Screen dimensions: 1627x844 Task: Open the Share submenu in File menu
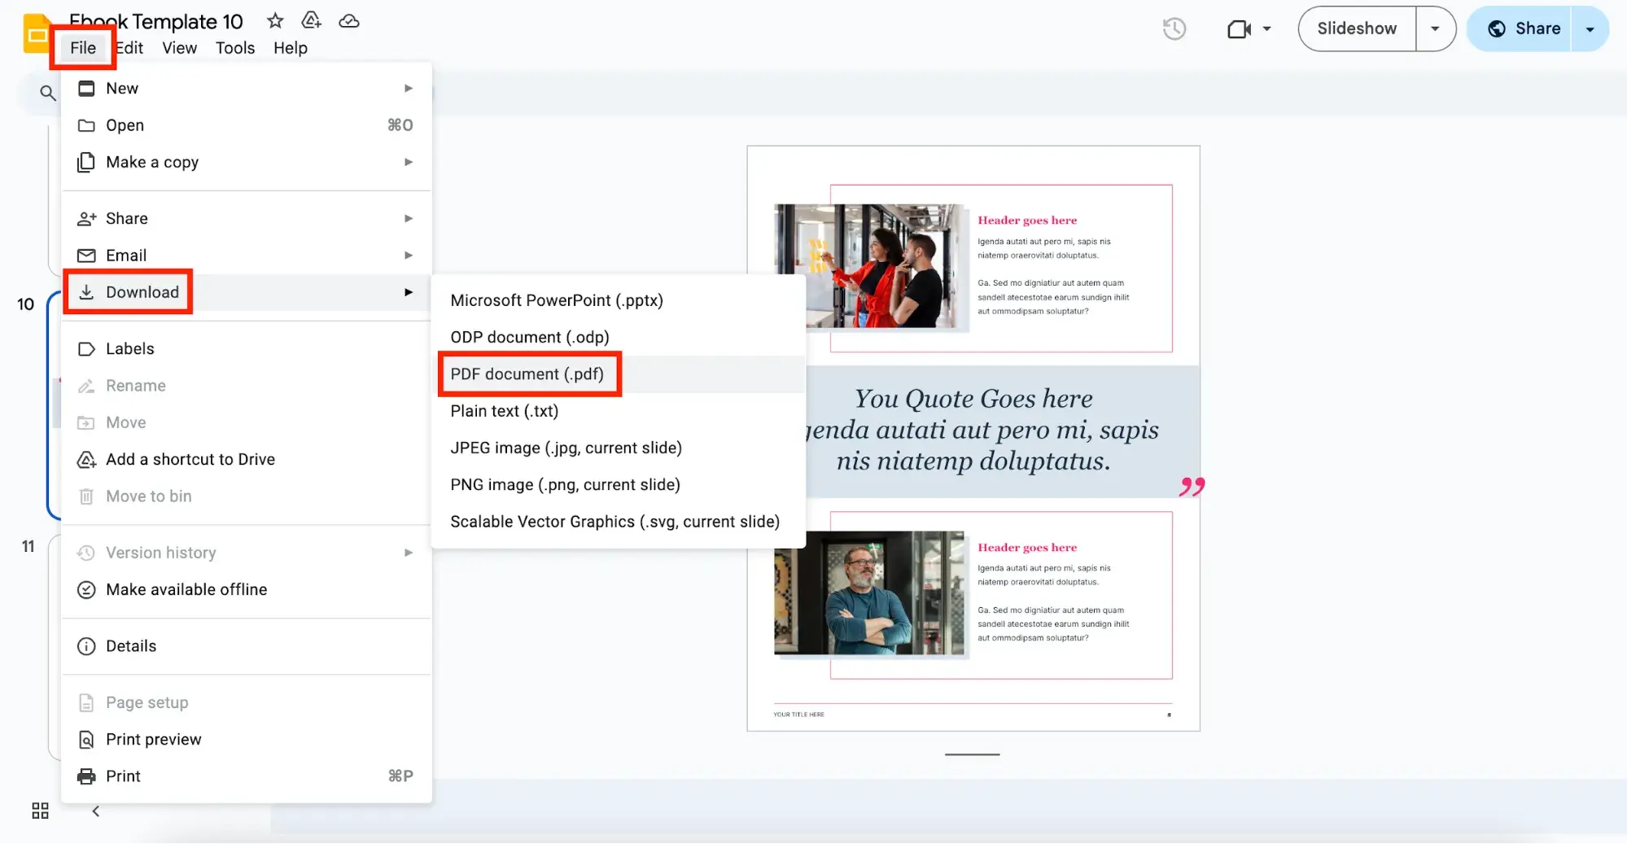pos(247,218)
